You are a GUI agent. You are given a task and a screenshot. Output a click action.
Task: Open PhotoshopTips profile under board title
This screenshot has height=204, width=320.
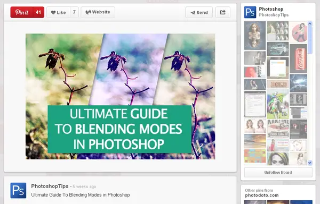tap(274, 15)
